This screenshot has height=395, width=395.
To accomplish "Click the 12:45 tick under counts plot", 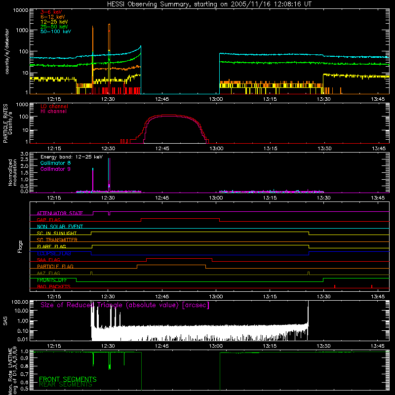I will 162,99.
